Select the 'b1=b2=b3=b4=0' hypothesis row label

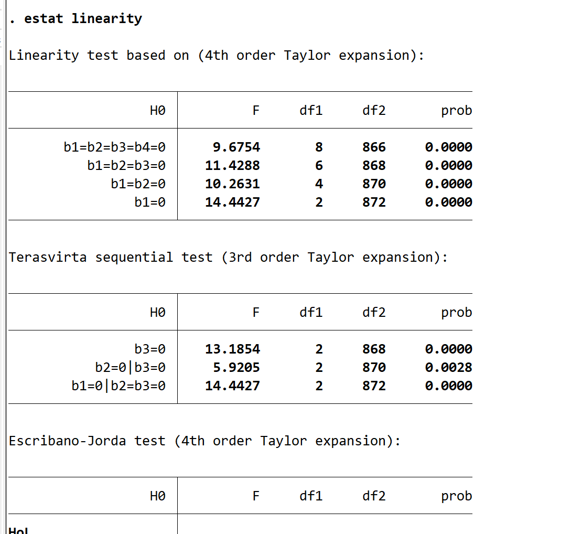click(x=114, y=147)
